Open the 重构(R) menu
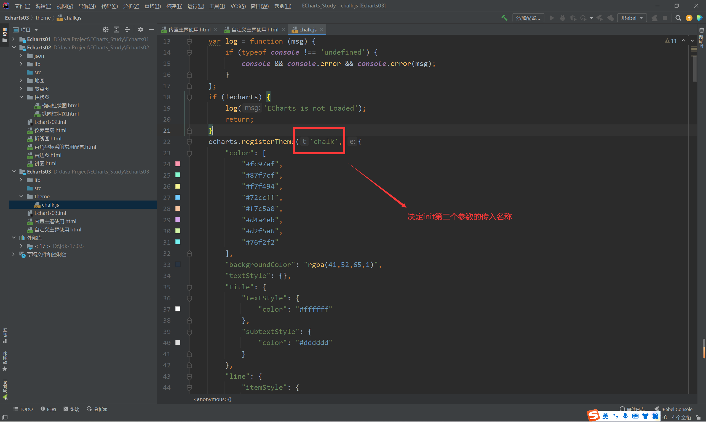Screen dimensions: 706x422 point(153,6)
